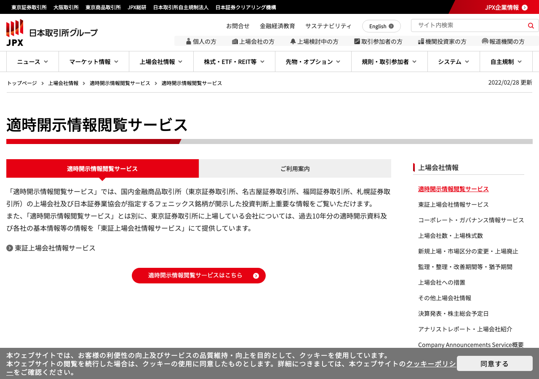The height and width of the screenshot is (379, 539).
Task: Click 東京商品取引所 in the top bar
Action: click(103, 7)
